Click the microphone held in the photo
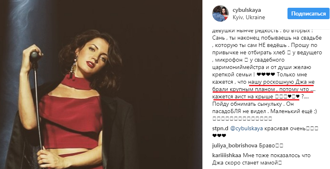The width and height of the screenshot is (330, 169). [34, 56]
